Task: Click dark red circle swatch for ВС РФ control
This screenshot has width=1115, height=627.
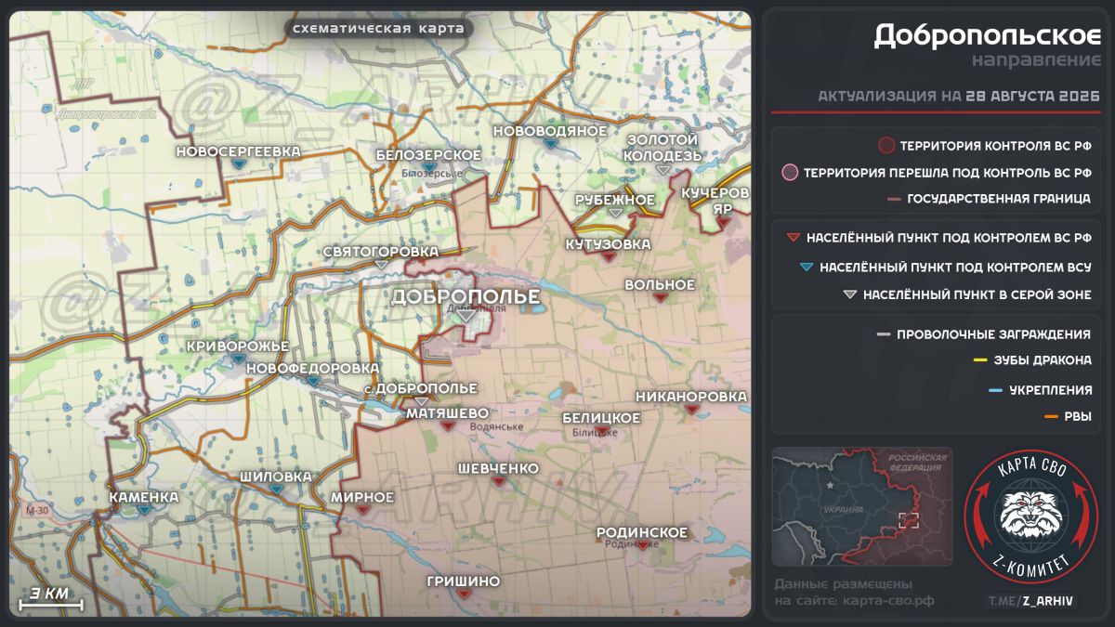Action: click(x=886, y=145)
